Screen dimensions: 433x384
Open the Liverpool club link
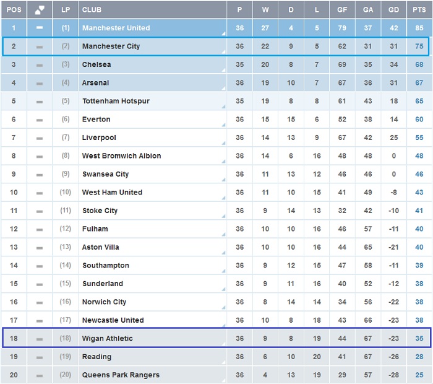[x=99, y=137]
